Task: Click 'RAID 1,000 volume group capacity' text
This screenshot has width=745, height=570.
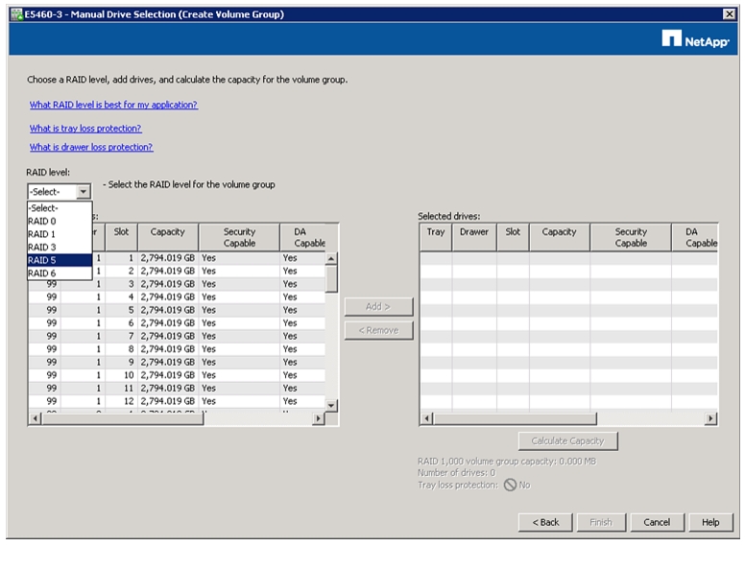Action: click(507, 462)
